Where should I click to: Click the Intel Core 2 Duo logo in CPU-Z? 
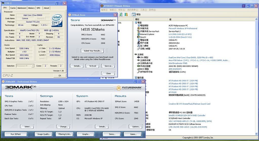pos(57,20)
